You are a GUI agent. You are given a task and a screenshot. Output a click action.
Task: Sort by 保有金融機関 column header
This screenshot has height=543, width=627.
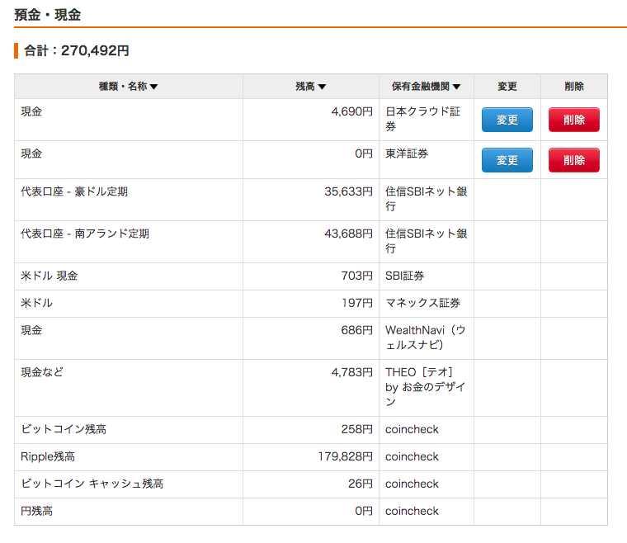click(426, 87)
